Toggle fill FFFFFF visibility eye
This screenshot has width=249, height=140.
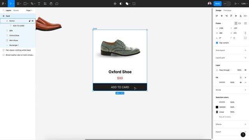[240, 82]
